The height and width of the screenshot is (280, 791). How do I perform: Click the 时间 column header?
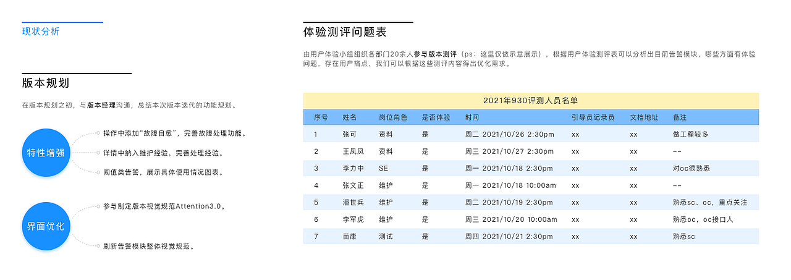pos(472,117)
